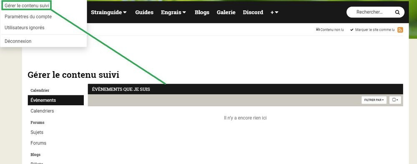417x164 pixels.
Task: Open the Contenu non lu link
Action: click(330, 30)
